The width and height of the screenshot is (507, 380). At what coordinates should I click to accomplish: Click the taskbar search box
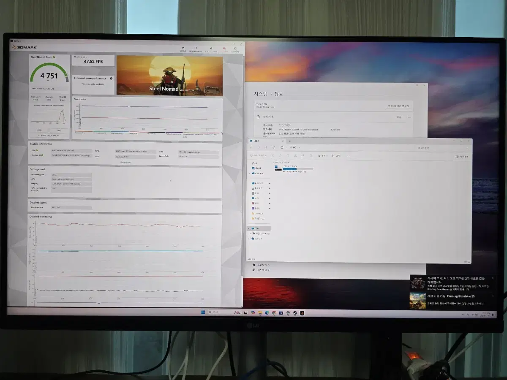[x=224, y=312]
